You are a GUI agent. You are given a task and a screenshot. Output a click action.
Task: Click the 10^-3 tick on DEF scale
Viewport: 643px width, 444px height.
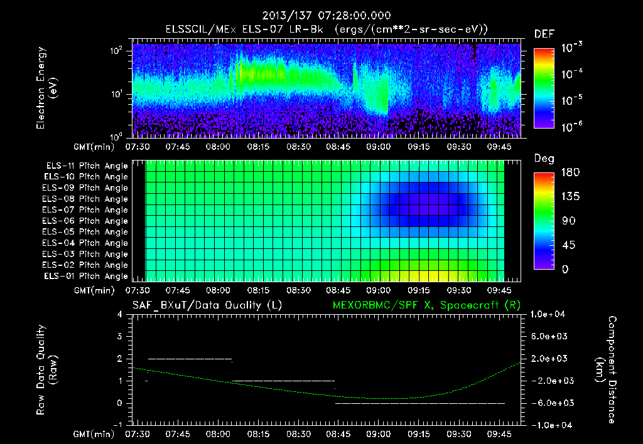coord(571,48)
